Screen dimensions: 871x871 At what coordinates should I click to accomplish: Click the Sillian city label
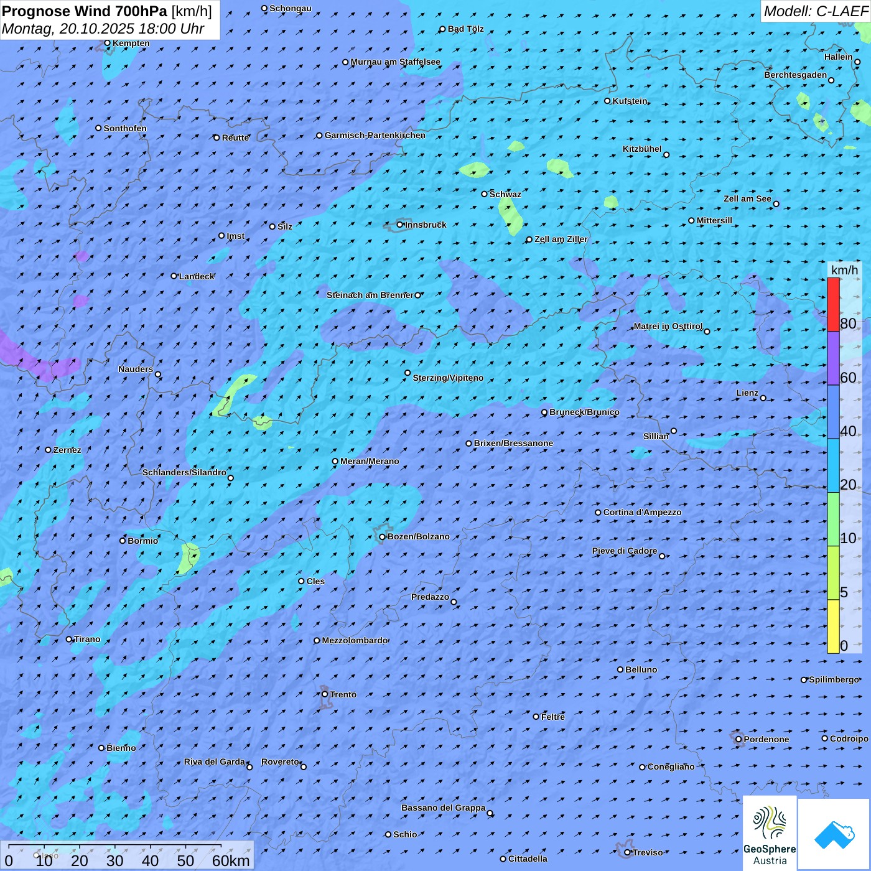pos(656,436)
